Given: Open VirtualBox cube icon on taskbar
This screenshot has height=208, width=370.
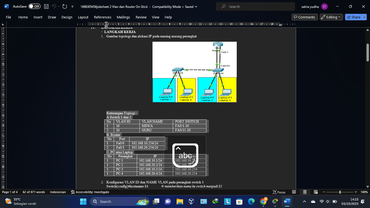Looking at the screenshot, I should 192,201.
